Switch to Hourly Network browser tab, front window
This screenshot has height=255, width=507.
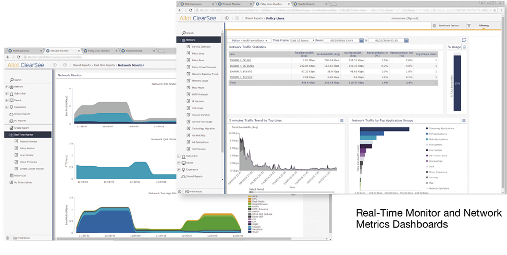(310, 4)
